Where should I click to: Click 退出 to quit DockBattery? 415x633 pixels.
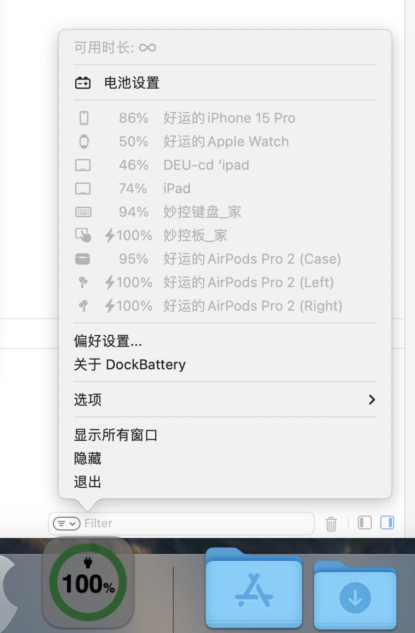[x=87, y=482]
